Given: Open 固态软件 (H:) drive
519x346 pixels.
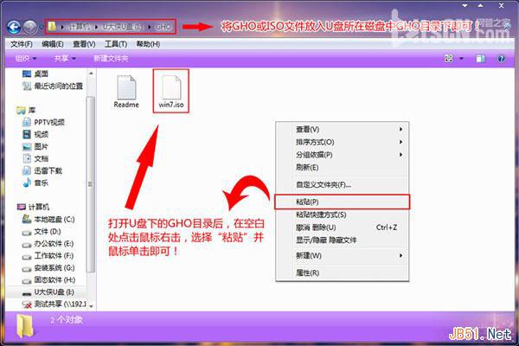Looking at the screenshot, I should 48,280.
